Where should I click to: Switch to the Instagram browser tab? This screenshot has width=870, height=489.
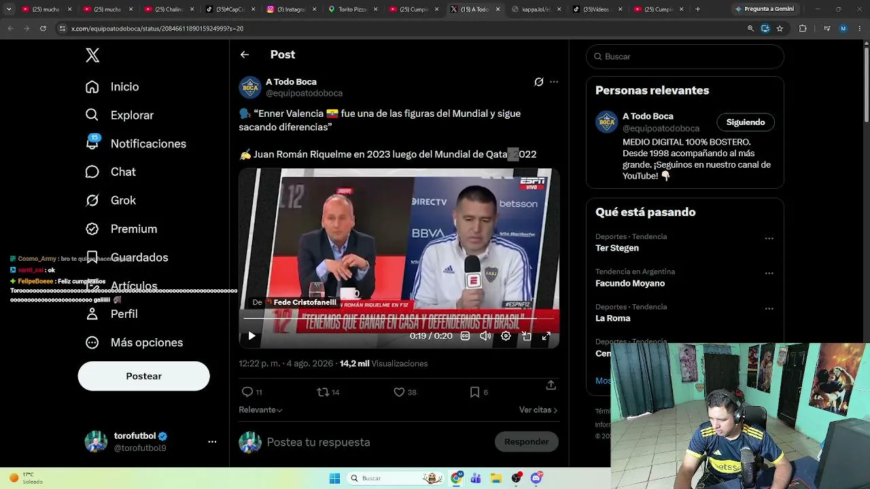click(290, 10)
